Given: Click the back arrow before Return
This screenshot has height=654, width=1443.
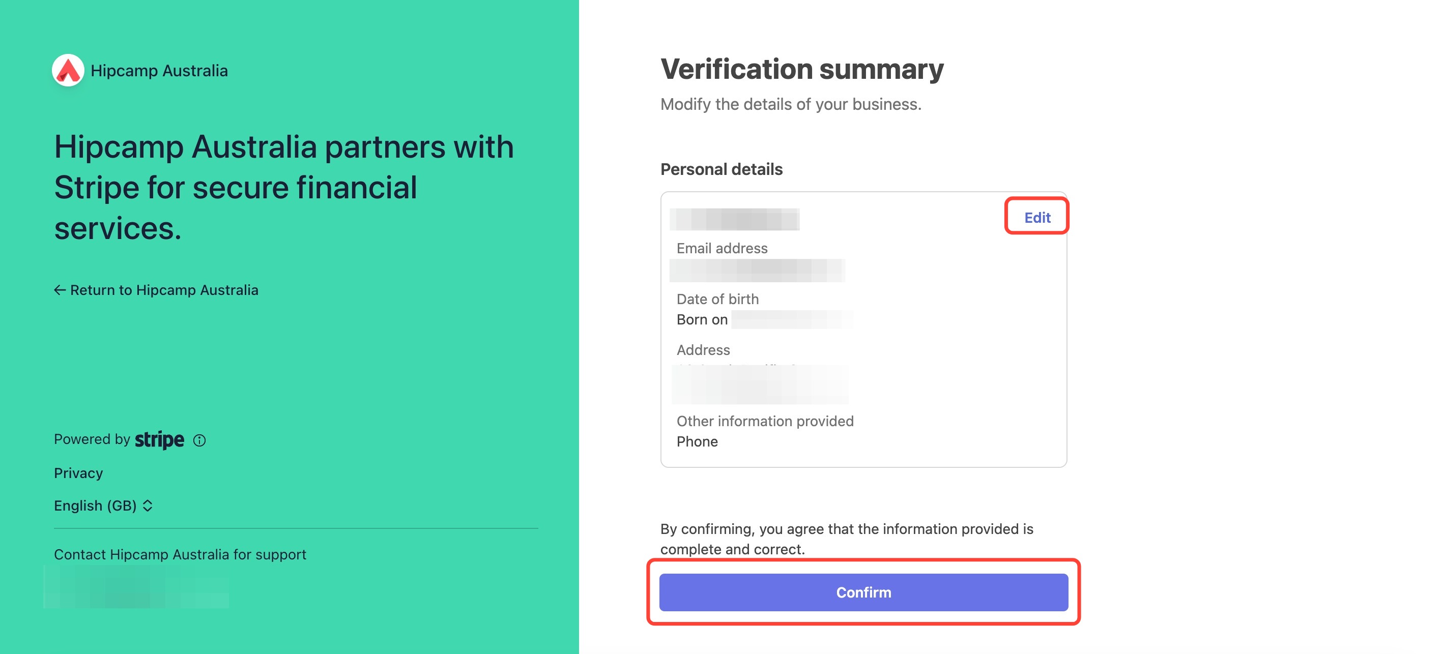Looking at the screenshot, I should point(60,290).
